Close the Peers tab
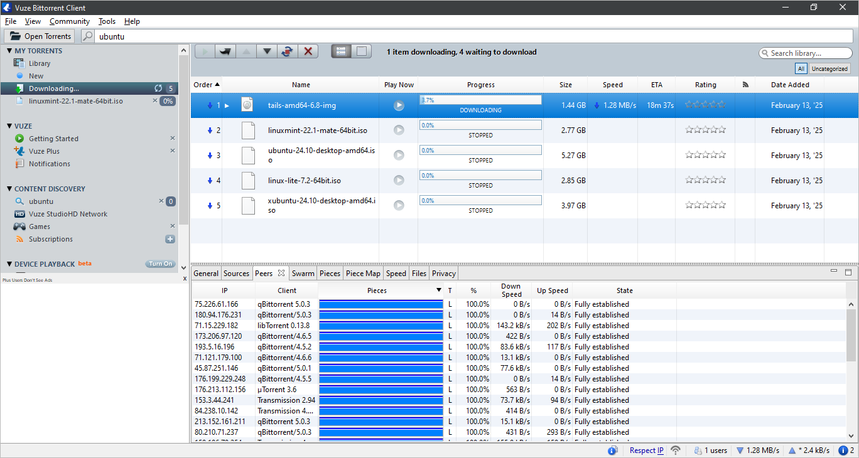Image resolution: width=859 pixels, height=458 pixels. 281,273
